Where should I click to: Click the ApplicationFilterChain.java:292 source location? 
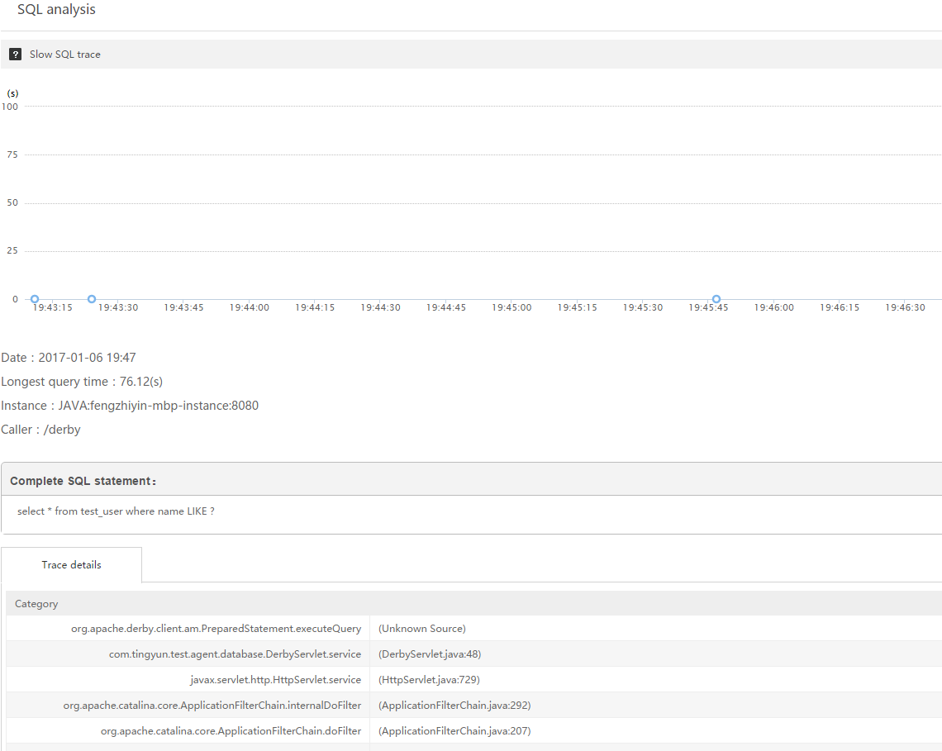coord(454,706)
